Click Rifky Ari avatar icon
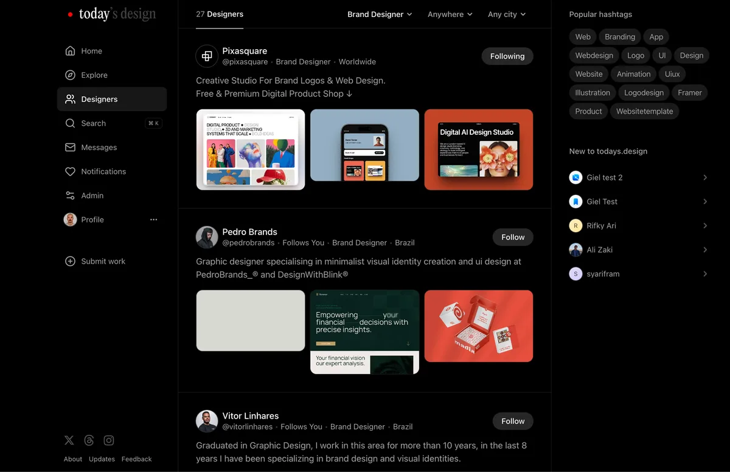This screenshot has height=472, width=730. (575, 225)
